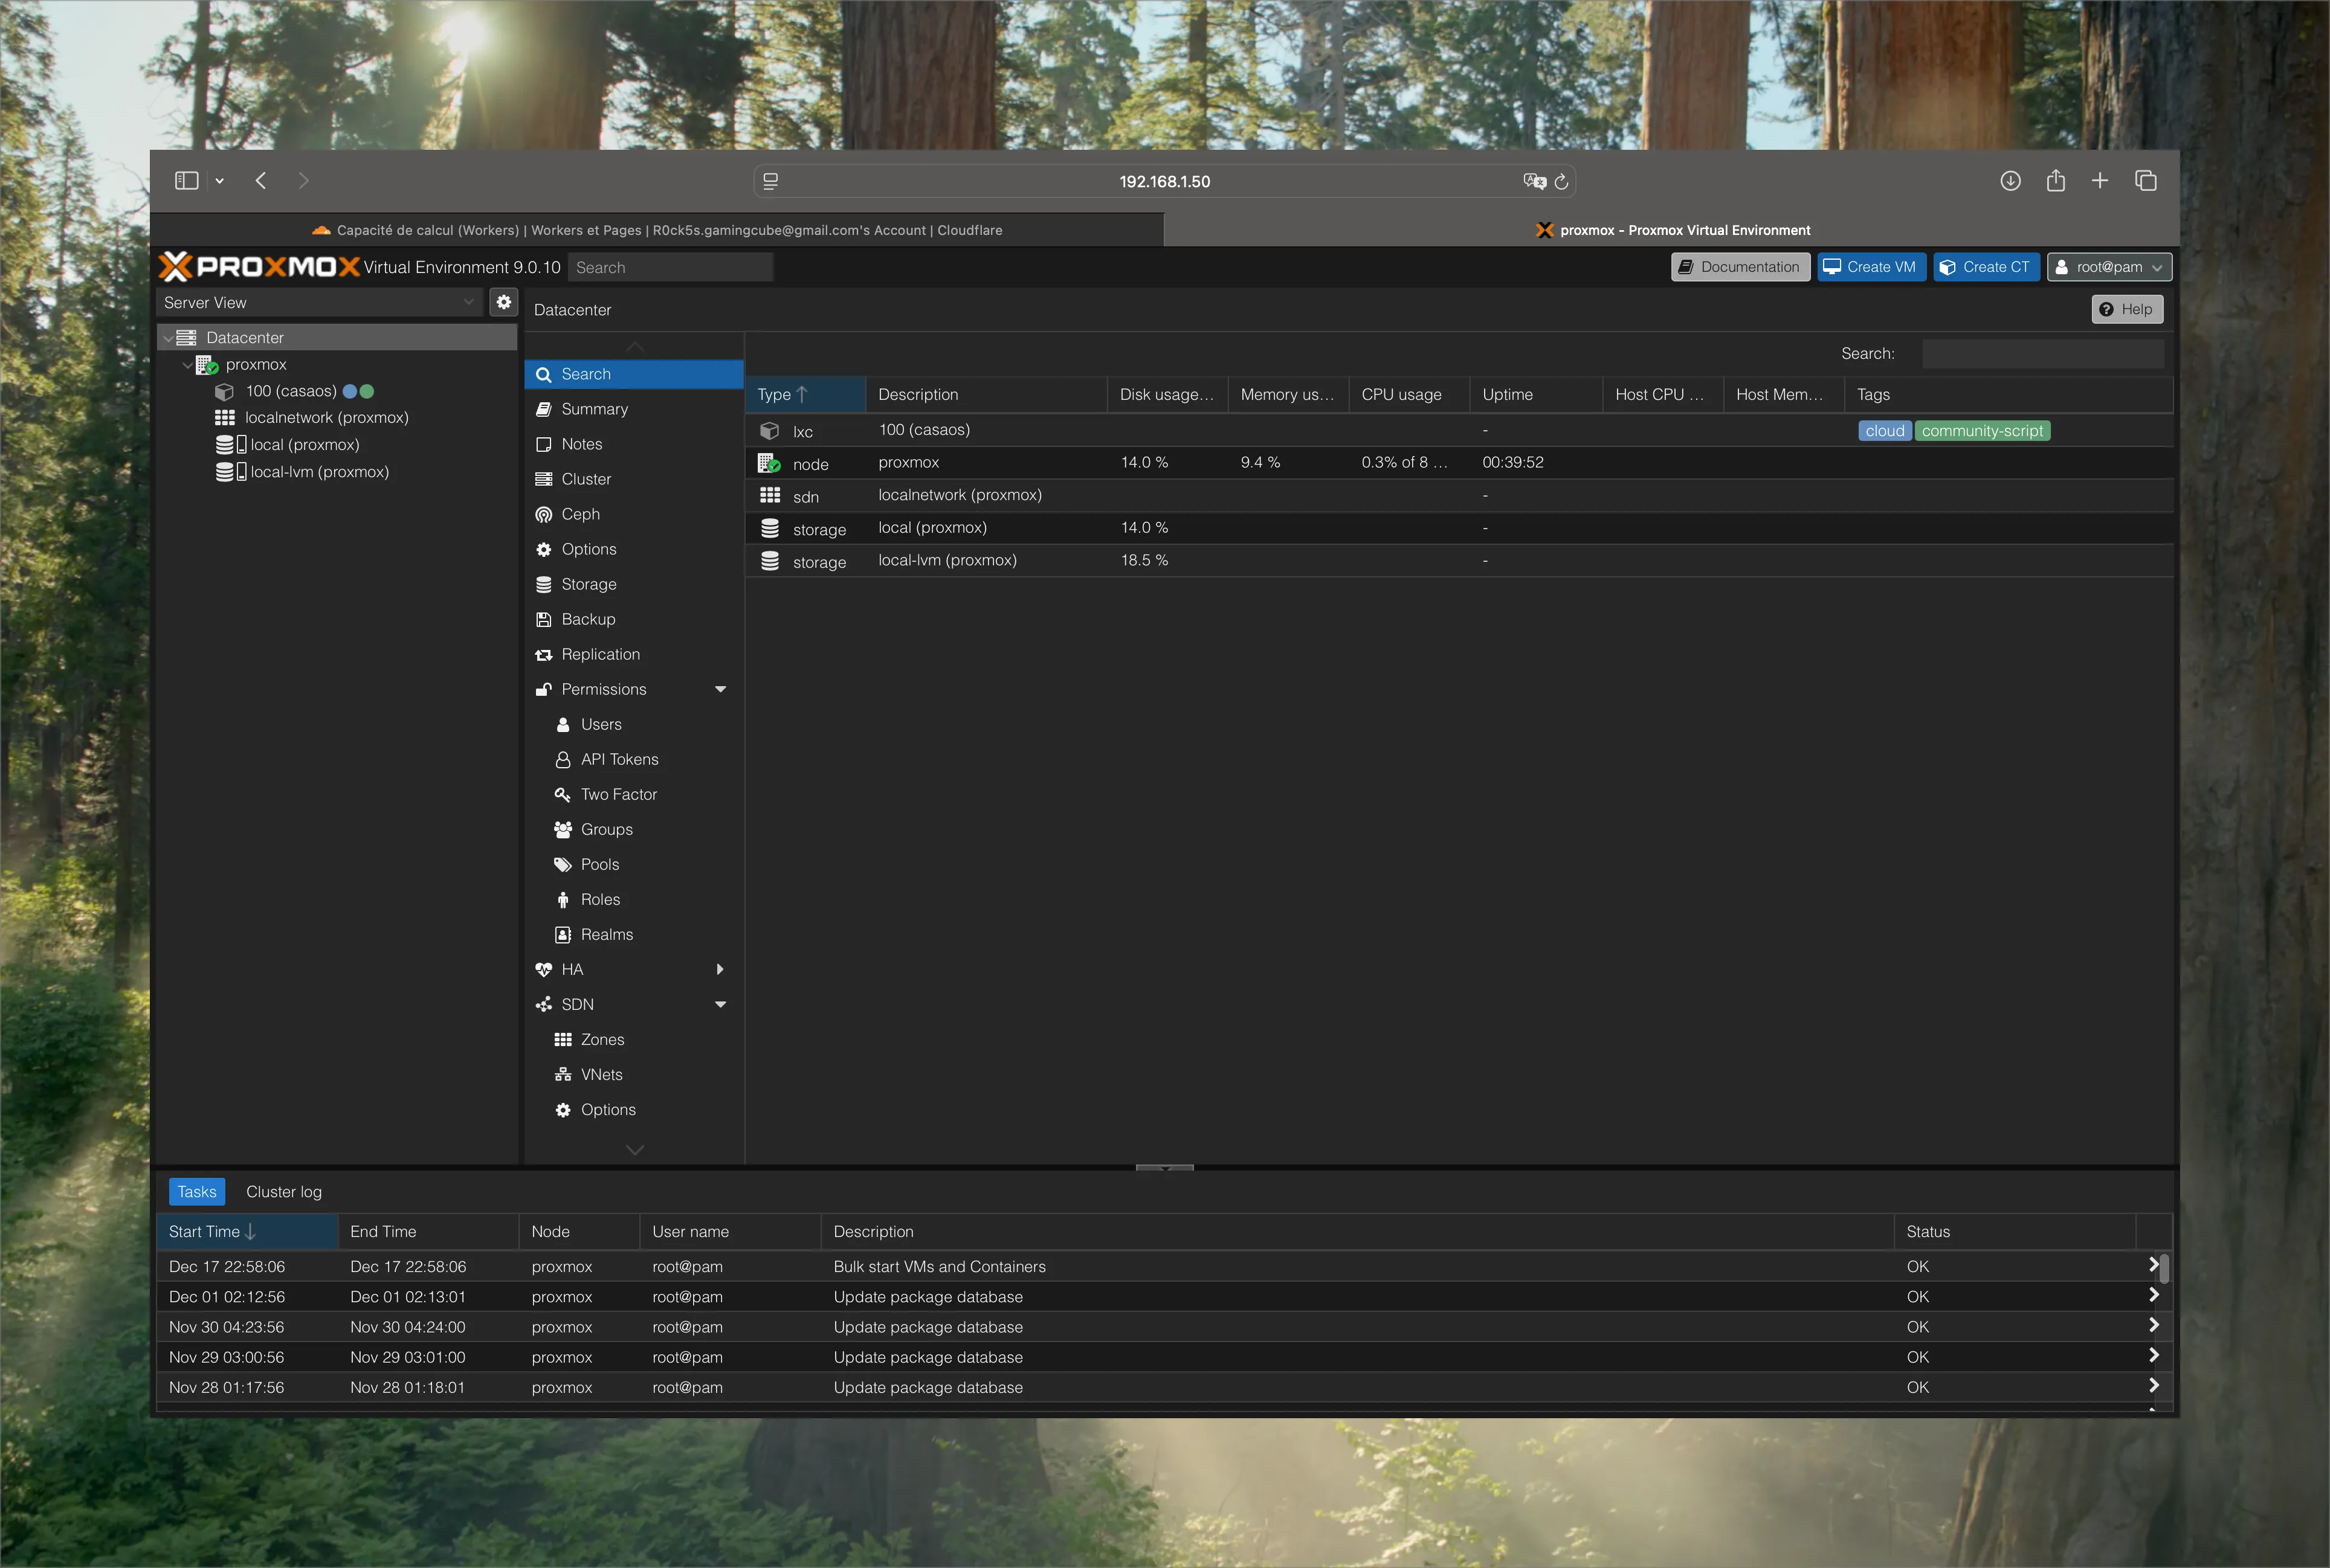Collapse the Datacenter tree node

[x=167, y=338]
